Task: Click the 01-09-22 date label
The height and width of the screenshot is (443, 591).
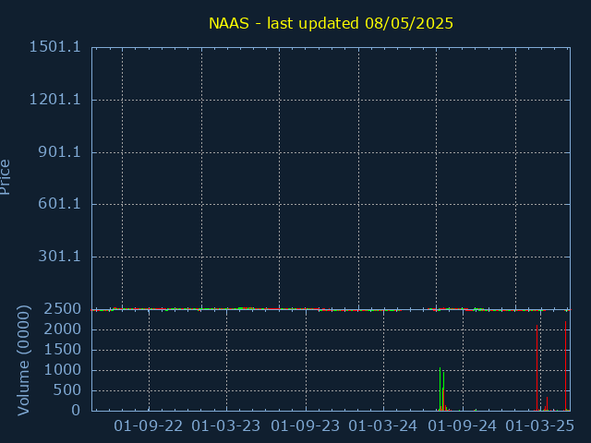Action: 149,426
